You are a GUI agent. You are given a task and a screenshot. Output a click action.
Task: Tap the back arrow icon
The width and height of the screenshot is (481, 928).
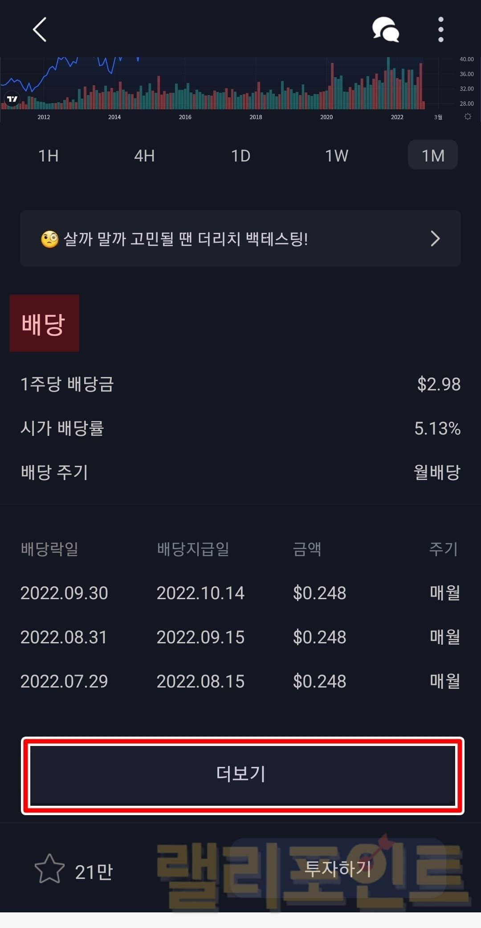(40, 30)
